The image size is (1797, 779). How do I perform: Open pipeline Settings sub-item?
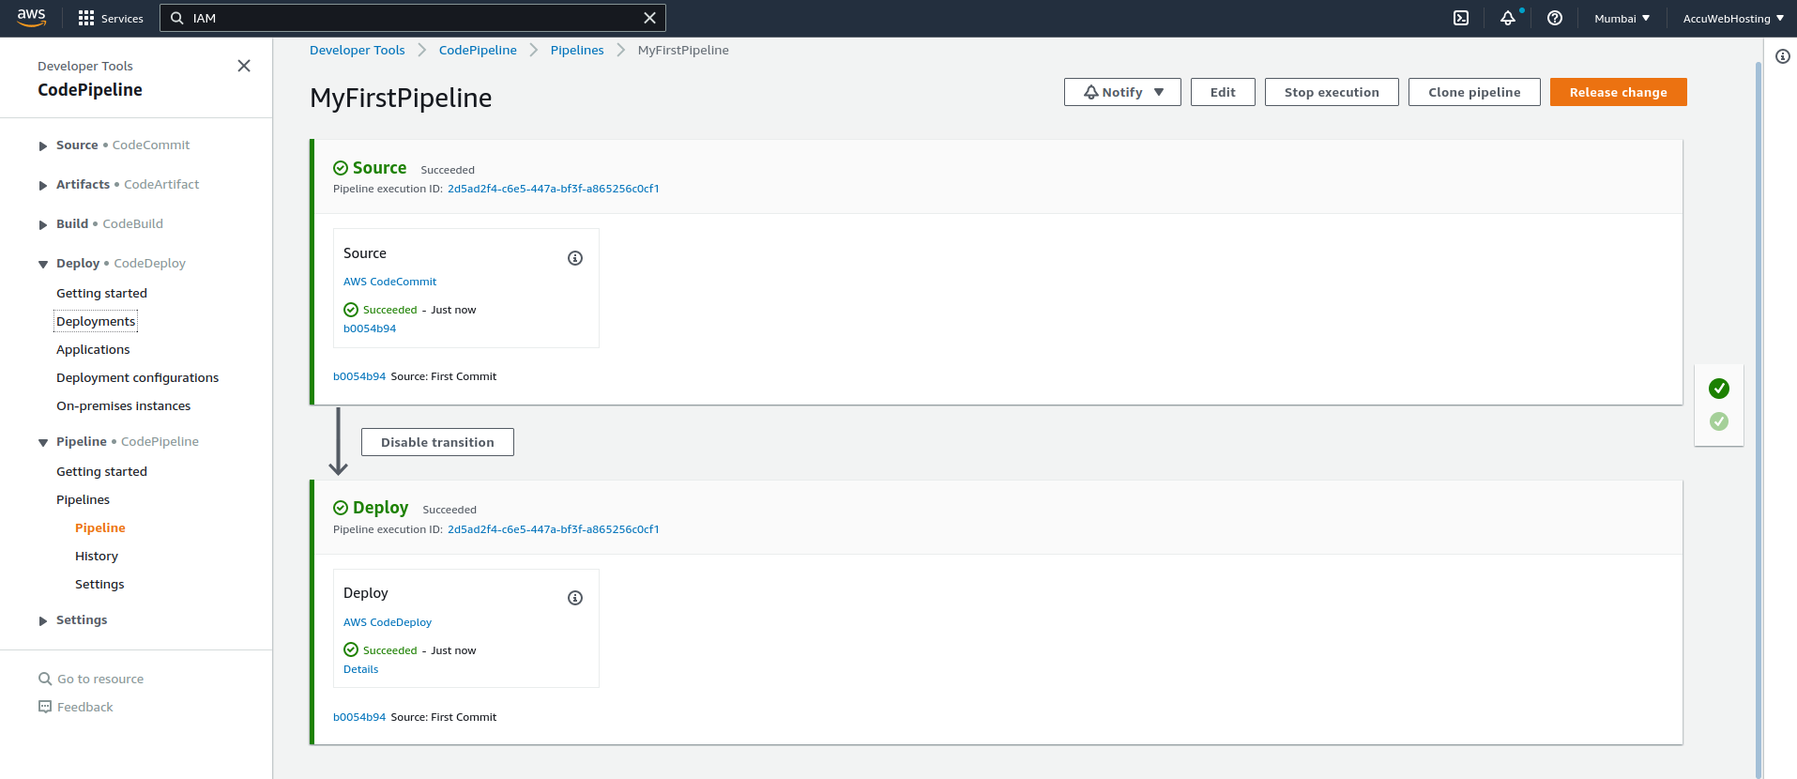coord(99,585)
